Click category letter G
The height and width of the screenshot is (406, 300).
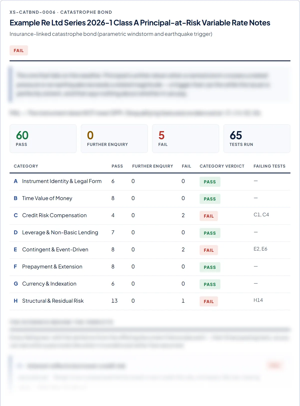(16, 284)
